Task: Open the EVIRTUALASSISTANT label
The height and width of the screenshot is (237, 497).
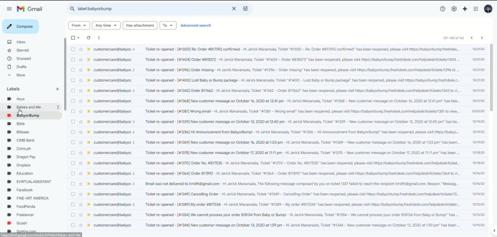Action: [x=34, y=181]
